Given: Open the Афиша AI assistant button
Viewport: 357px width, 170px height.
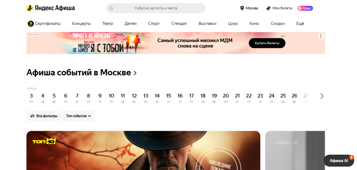Looking at the screenshot, I should 339,161.
